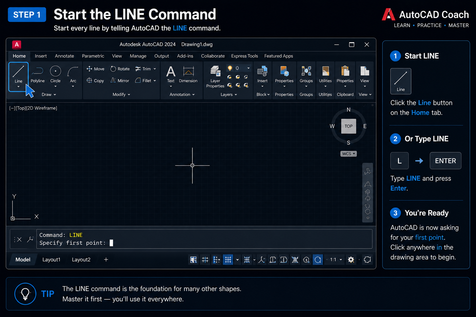Screen dimensions: 476x317
Task: Expand the Line button dropdown arrow
Action: pos(18,87)
